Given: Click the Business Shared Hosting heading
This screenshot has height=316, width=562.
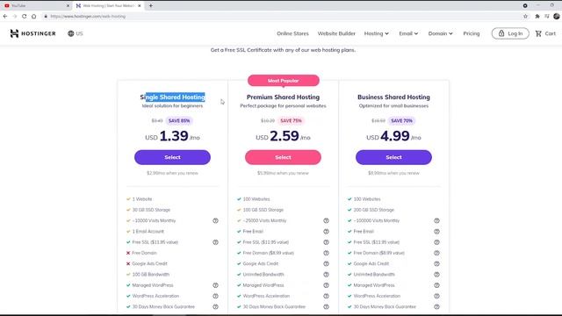Looking at the screenshot, I should [x=393, y=97].
